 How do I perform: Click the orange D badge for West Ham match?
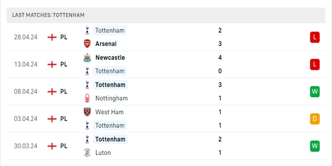315,119
